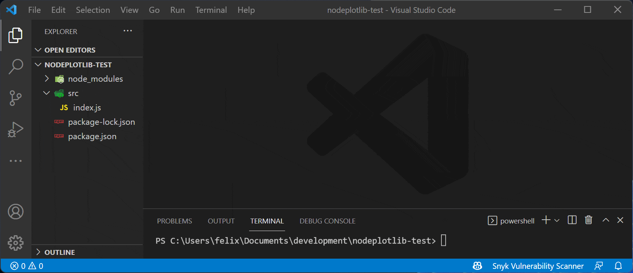The height and width of the screenshot is (273, 633).
Task: Open the Terminal menu
Action: point(211,10)
